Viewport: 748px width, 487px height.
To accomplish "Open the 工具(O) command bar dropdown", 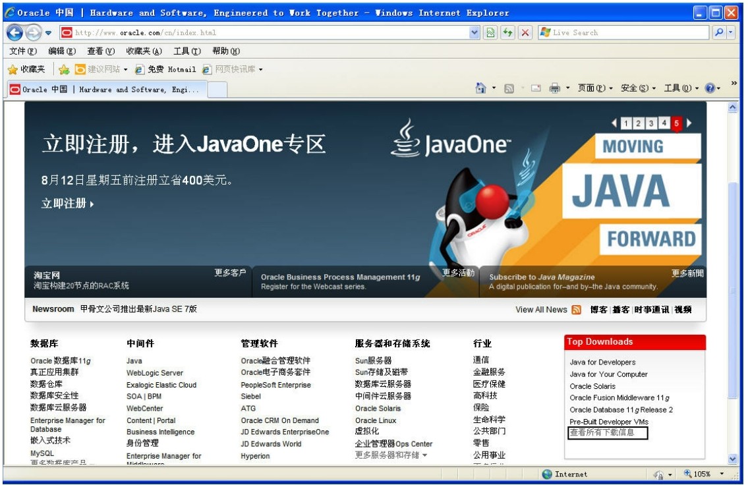I will point(681,88).
